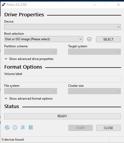Click the Rufus USB drive title icon
124x143 pixels.
(x=3, y=5)
